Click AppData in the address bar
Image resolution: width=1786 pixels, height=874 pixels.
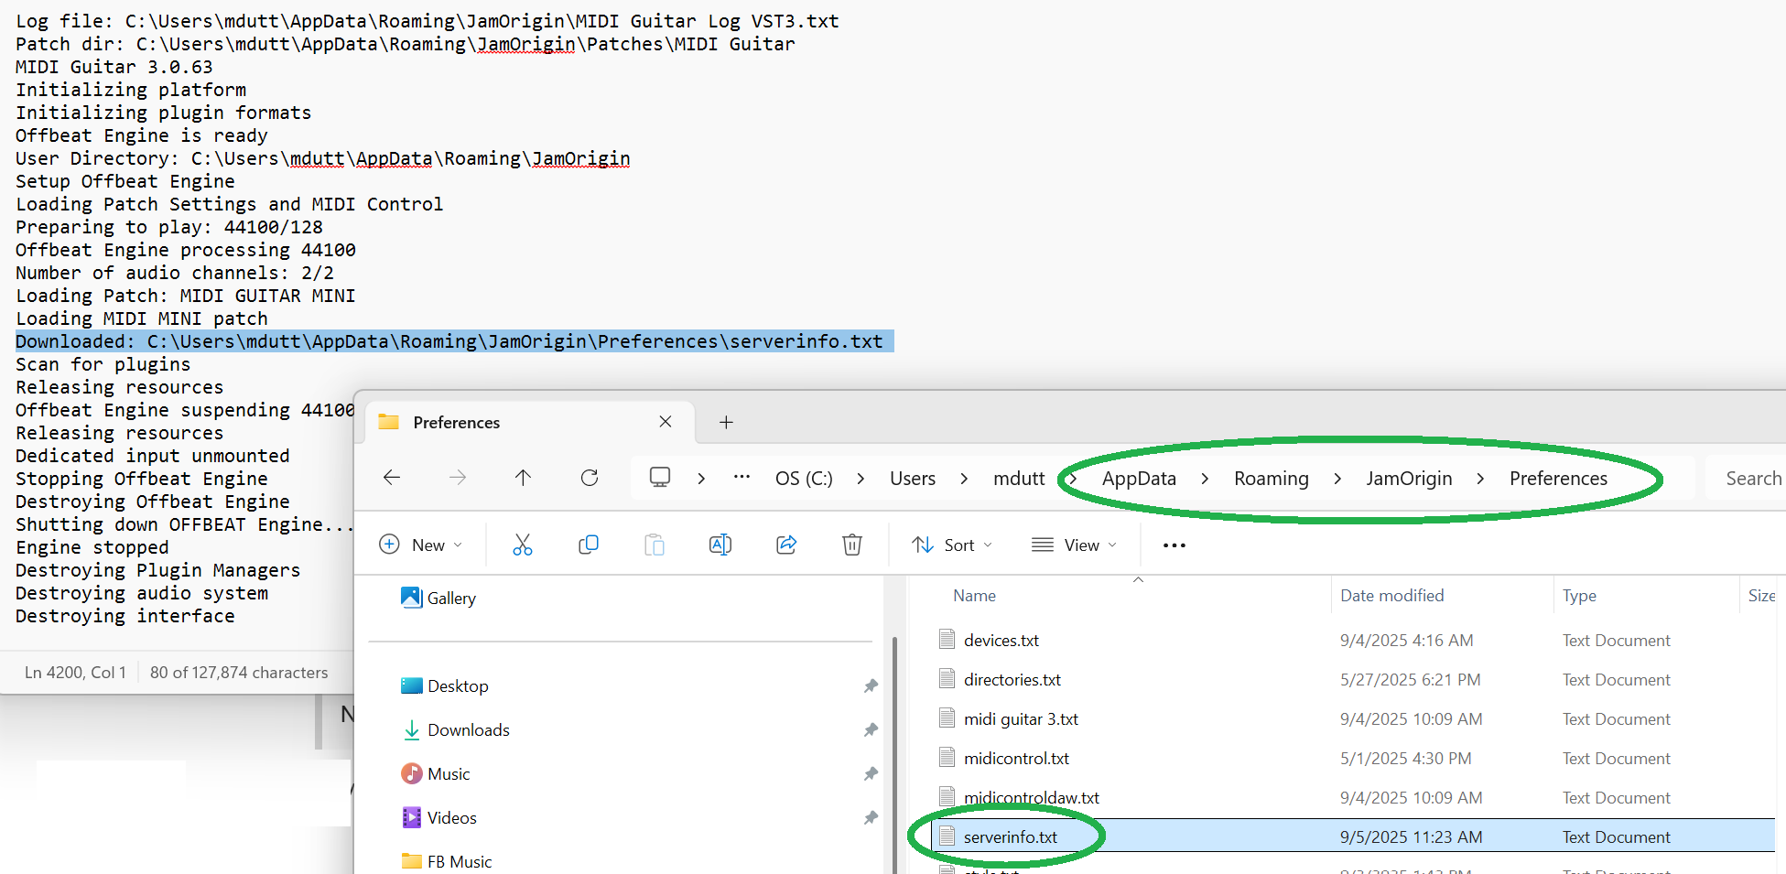[1139, 479]
